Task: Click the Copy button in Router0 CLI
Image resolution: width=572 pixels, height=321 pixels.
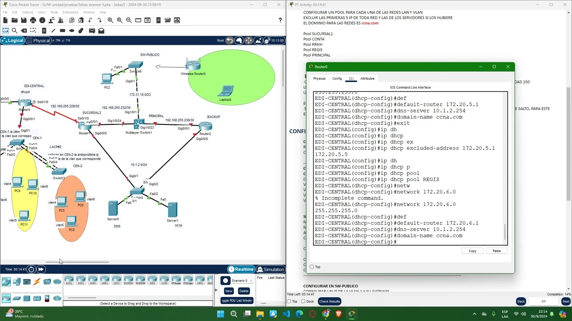Action: (x=472, y=251)
